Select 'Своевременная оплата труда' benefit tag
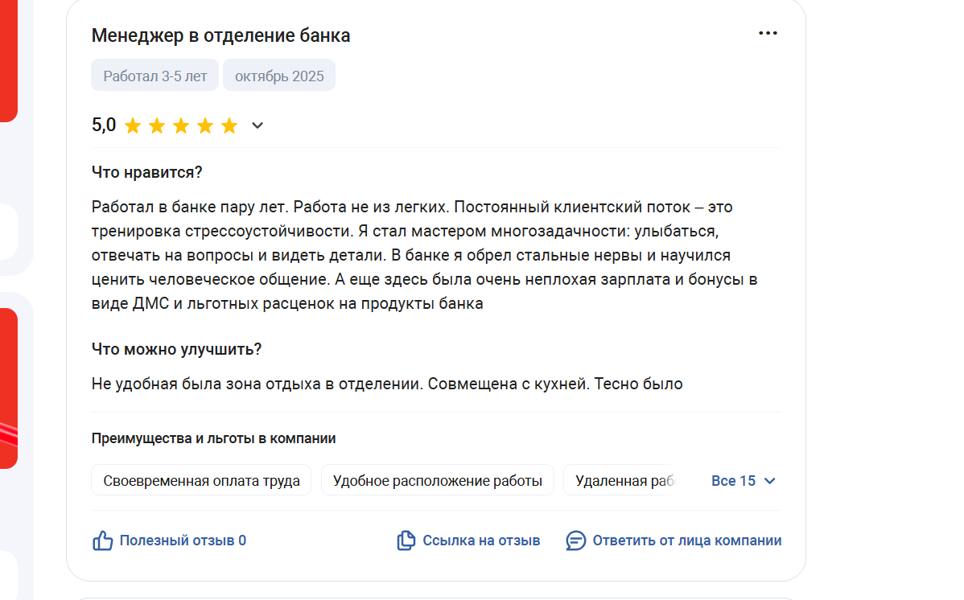The height and width of the screenshot is (600, 964). pyautogui.click(x=201, y=481)
